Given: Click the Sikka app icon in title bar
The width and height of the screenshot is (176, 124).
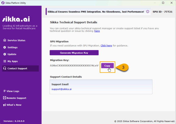Looking at the screenshot, I should 3,3.
